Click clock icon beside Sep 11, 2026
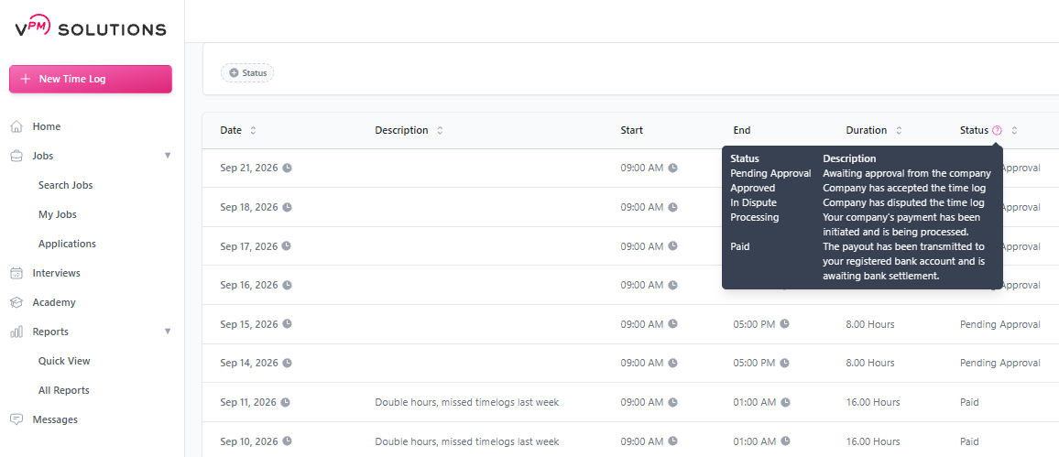 tap(285, 402)
